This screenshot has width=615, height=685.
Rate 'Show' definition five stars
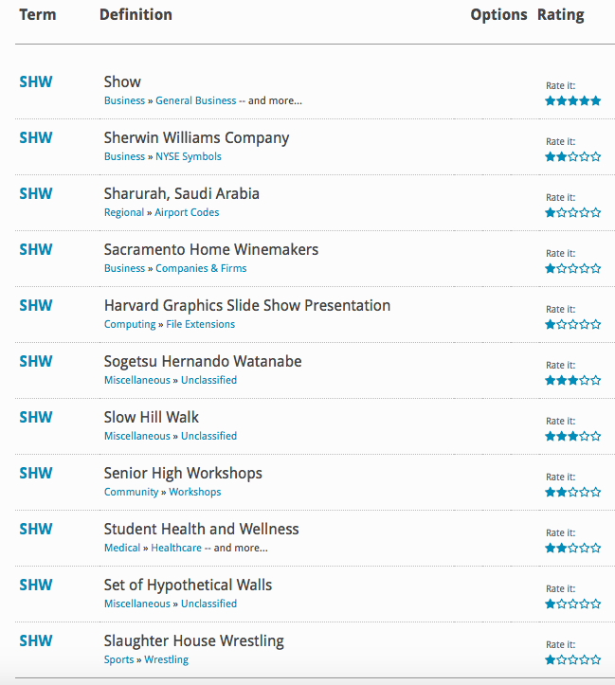(x=596, y=101)
